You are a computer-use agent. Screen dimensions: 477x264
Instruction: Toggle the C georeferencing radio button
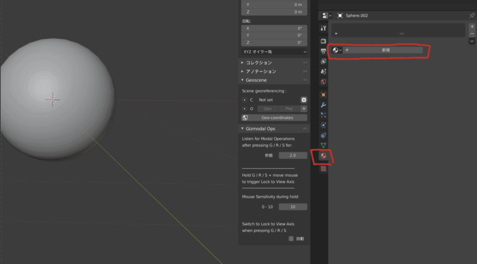pos(245,100)
